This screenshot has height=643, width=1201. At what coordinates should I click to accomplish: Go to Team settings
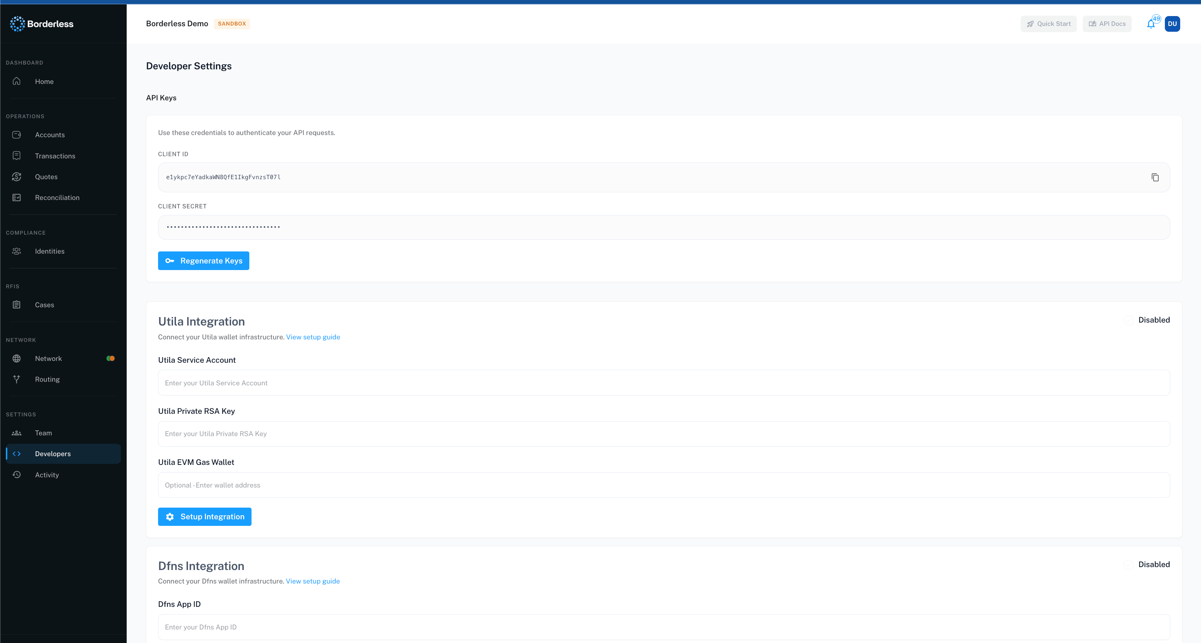[63, 433]
